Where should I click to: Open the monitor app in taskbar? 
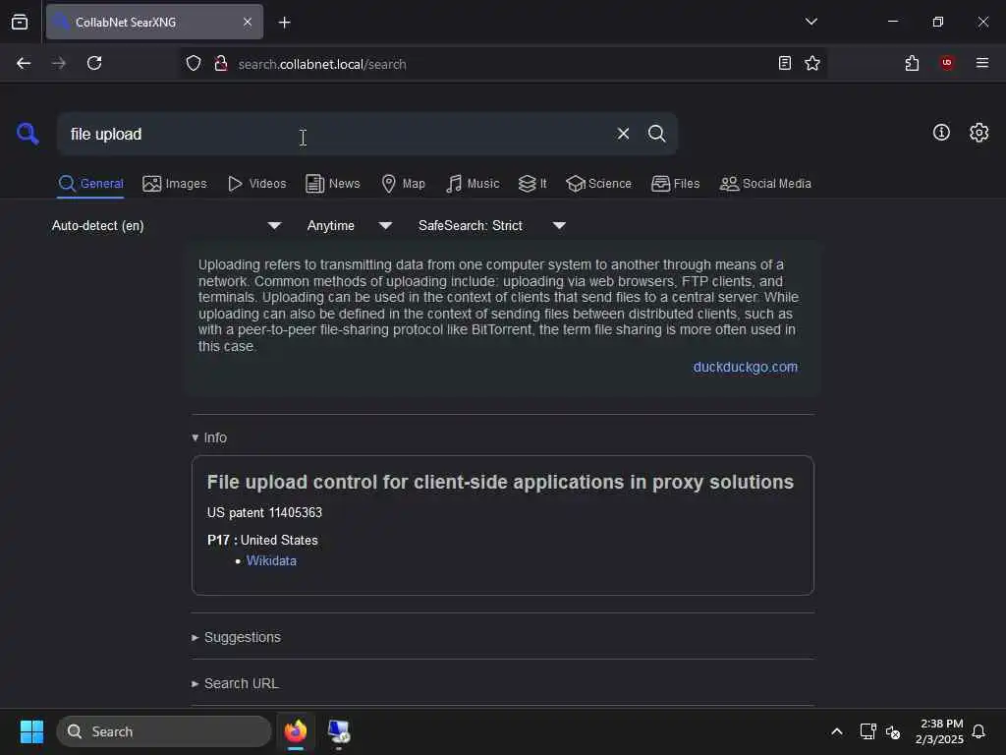coord(338,731)
